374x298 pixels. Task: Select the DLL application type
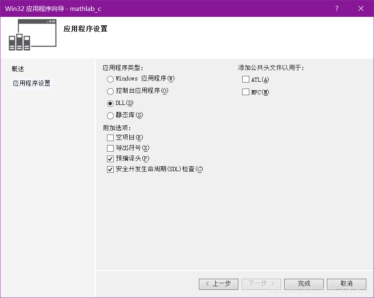(110, 102)
